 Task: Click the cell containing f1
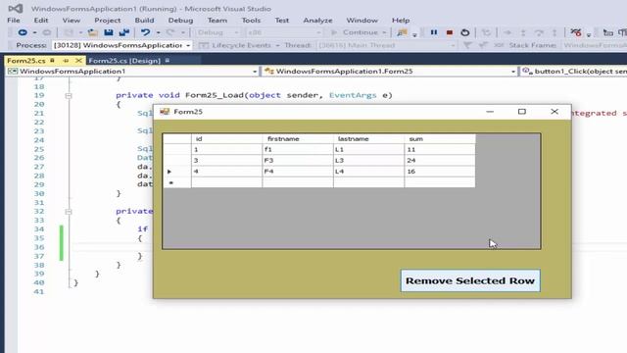coord(298,149)
